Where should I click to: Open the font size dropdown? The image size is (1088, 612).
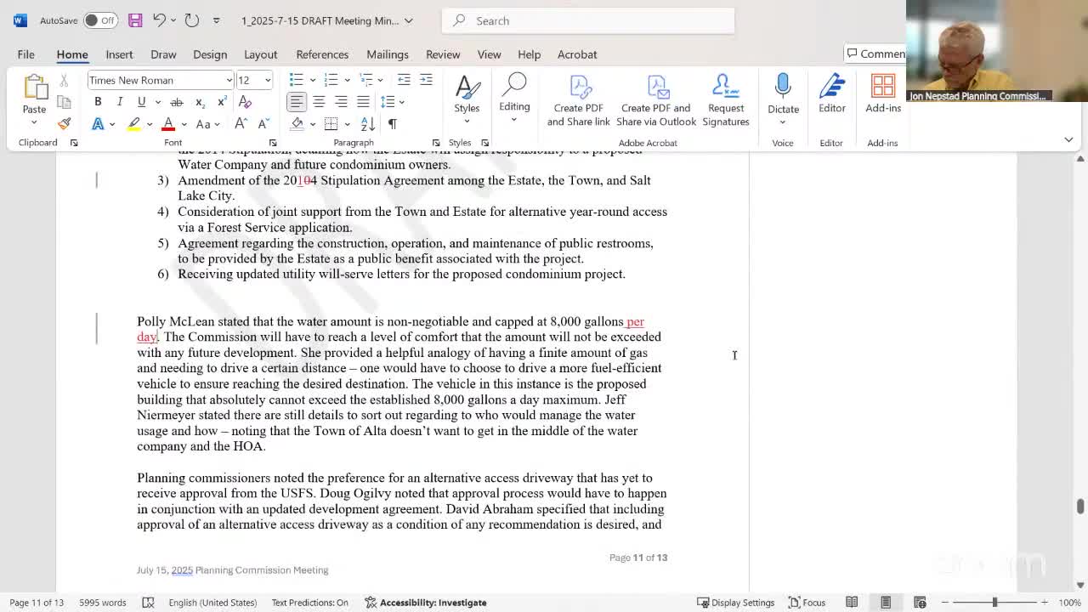click(x=268, y=81)
